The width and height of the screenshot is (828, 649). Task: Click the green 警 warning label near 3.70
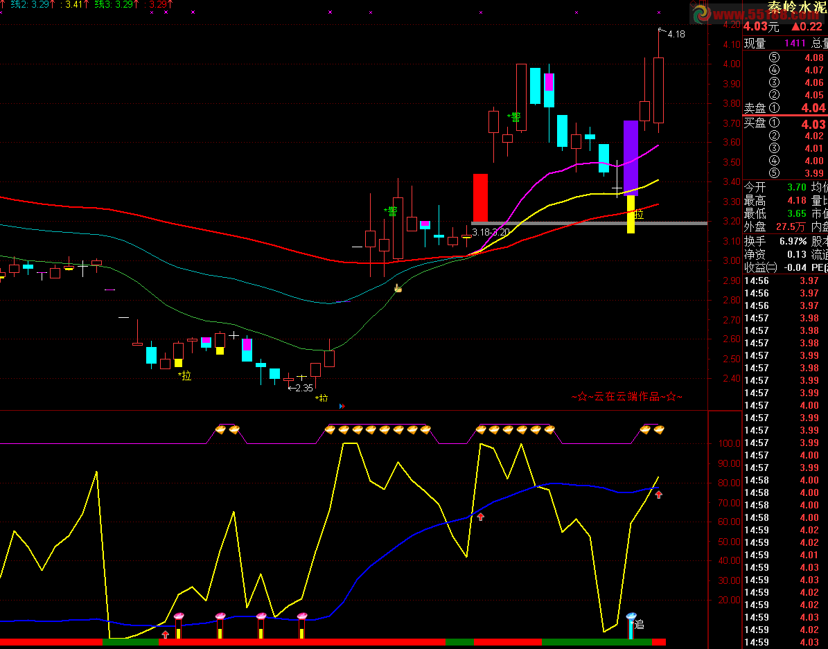click(514, 116)
